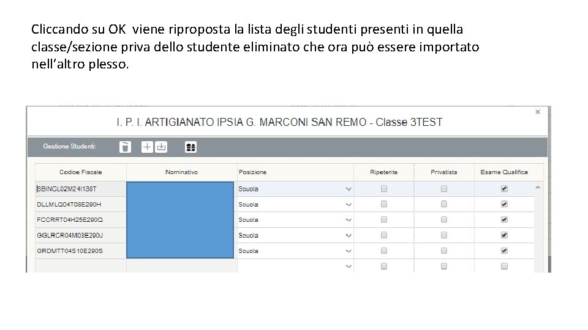Viewport: 588px width, 330px height.
Task: Click the plus add student icon
Action: (148, 147)
